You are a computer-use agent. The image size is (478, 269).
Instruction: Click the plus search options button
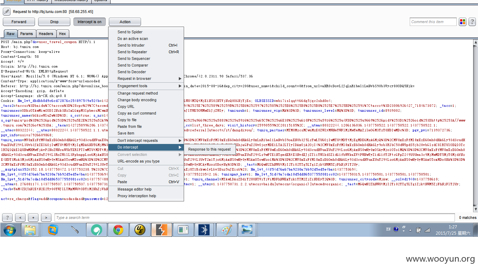click(33, 218)
